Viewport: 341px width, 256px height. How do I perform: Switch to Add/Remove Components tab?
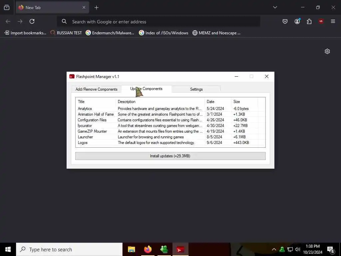[96, 89]
